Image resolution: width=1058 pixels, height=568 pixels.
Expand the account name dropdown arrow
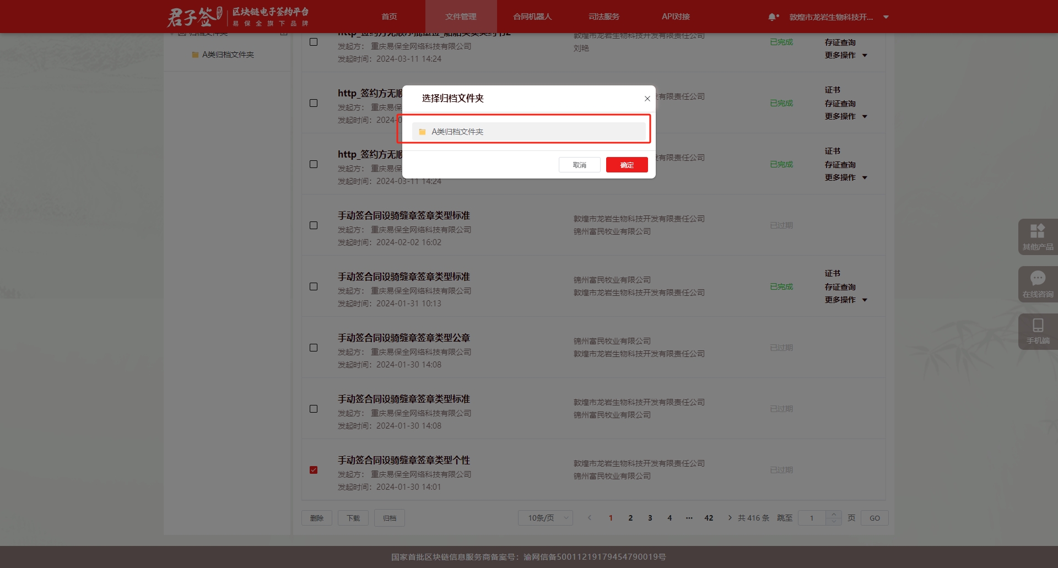[886, 17]
